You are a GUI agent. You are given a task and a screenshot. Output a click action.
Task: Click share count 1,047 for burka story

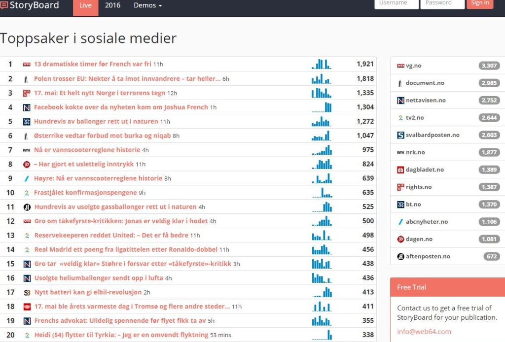(365, 136)
